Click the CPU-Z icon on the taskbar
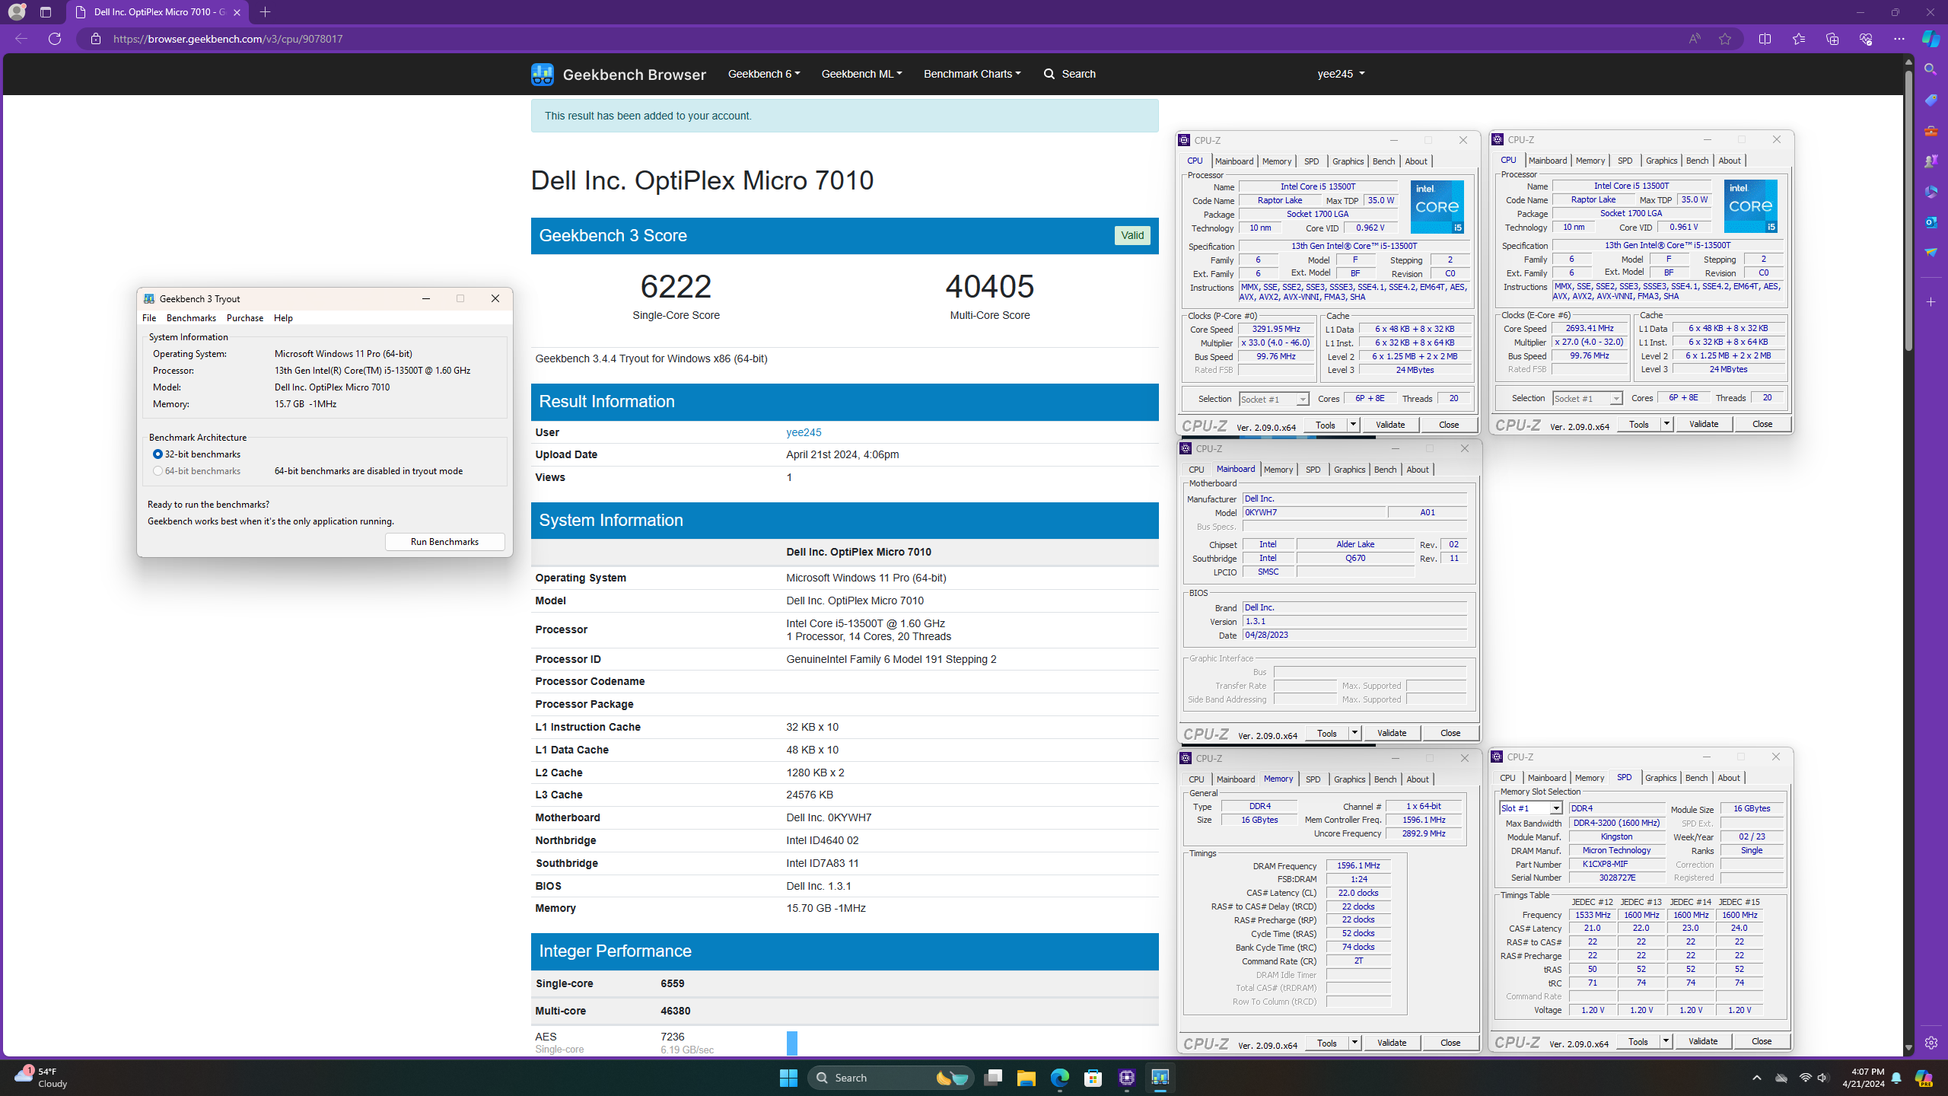 click(1126, 1078)
